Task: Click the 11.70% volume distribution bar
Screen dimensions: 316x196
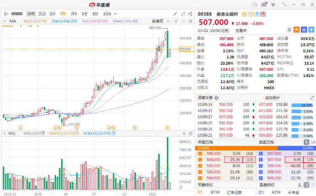Action: coord(302,105)
